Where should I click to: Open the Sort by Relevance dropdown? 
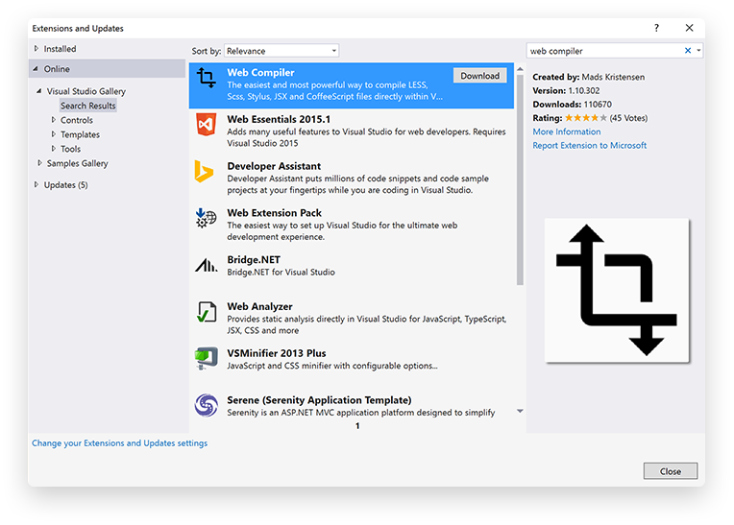click(x=281, y=51)
